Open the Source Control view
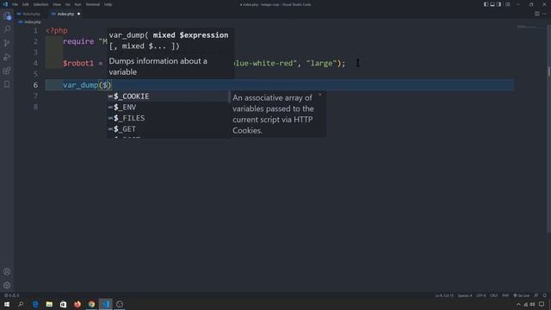The image size is (551, 310). tap(7, 43)
